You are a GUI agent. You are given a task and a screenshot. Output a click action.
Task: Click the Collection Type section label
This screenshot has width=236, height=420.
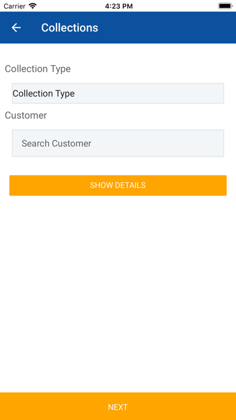click(38, 69)
